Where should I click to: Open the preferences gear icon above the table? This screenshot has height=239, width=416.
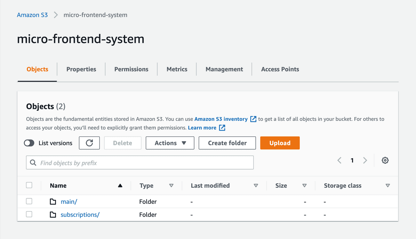point(385,160)
